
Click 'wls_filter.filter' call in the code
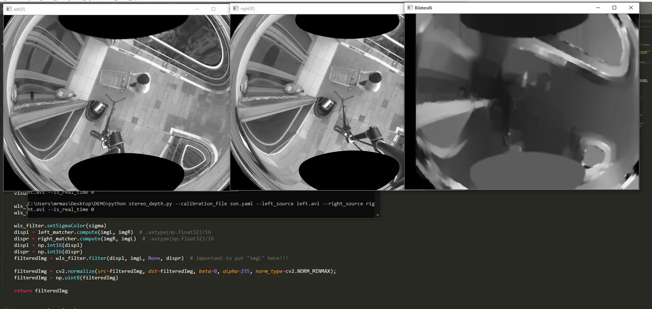pos(81,258)
